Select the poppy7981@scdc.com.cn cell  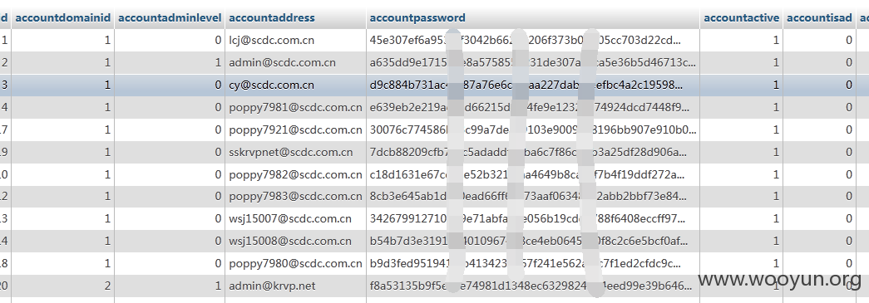click(295, 107)
